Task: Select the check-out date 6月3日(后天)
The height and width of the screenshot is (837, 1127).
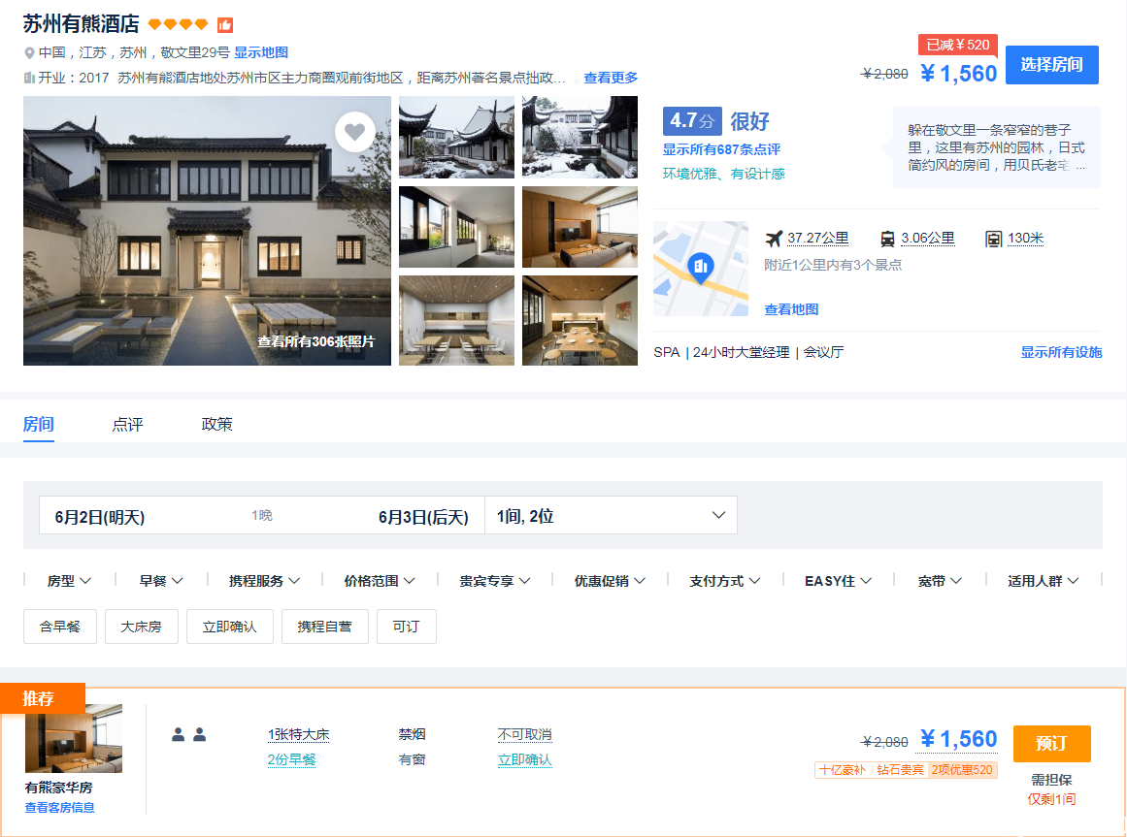Action: pyautogui.click(x=423, y=517)
